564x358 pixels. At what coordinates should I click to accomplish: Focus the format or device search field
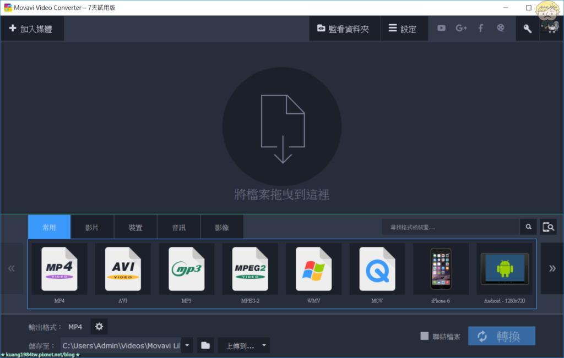[451, 227]
